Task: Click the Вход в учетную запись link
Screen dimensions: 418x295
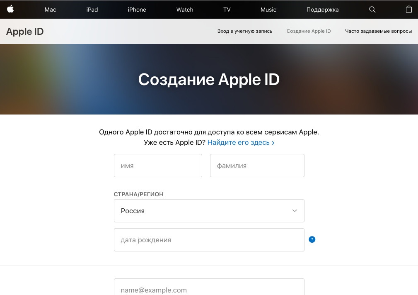Action: 245,31
